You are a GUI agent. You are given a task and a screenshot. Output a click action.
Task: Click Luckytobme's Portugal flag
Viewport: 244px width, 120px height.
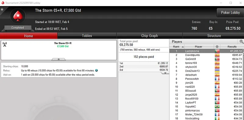click(x=217, y=51)
